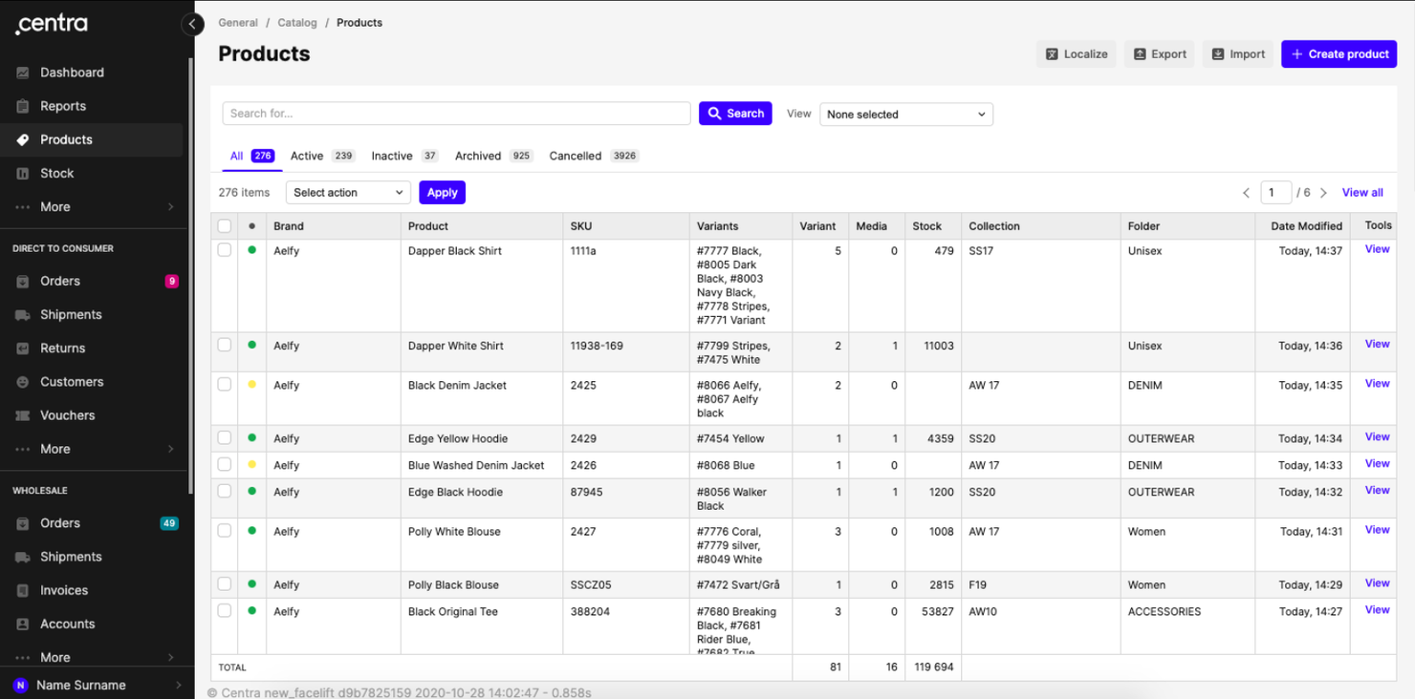The height and width of the screenshot is (699, 1415).
Task: Click View link for Polly White Blouse
Action: click(x=1377, y=530)
